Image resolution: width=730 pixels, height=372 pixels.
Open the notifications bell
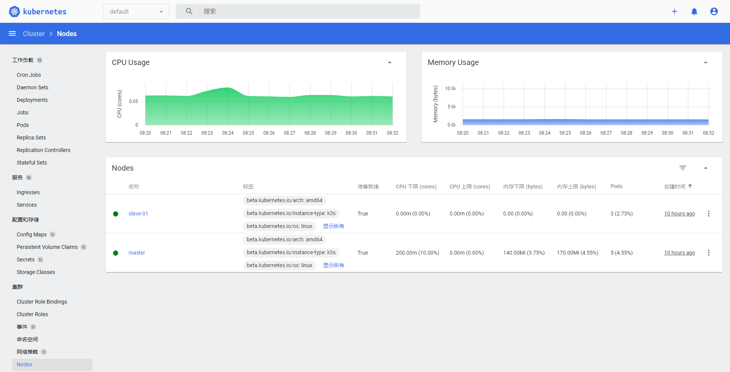tap(694, 11)
